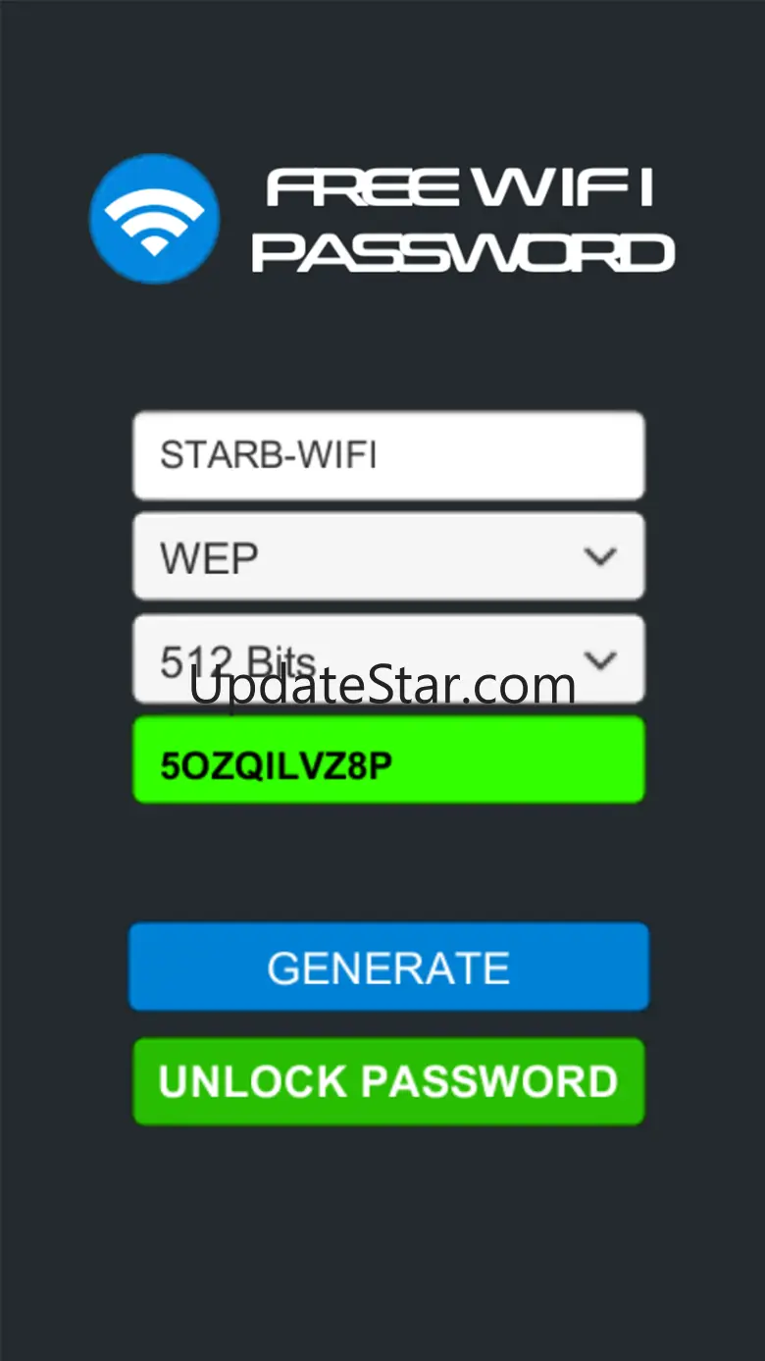This screenshot has height=1361, width=765.
Task: Click the FREE WIFI PASSWORD title text
Action: (462, 221)
